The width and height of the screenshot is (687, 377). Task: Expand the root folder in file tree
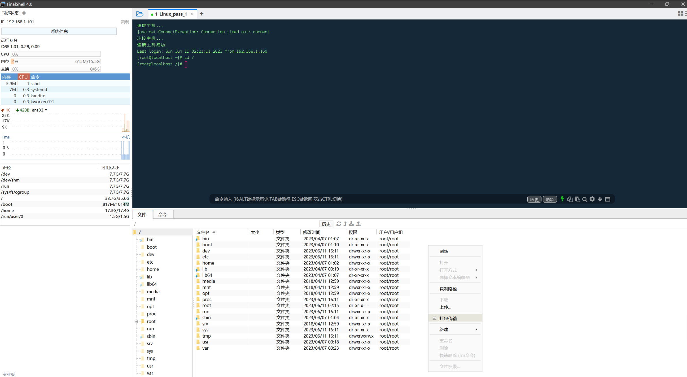click(x=136, y=321)
